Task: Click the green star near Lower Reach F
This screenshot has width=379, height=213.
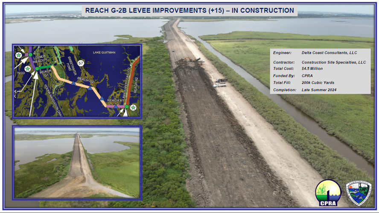Action: pos(19,55)
